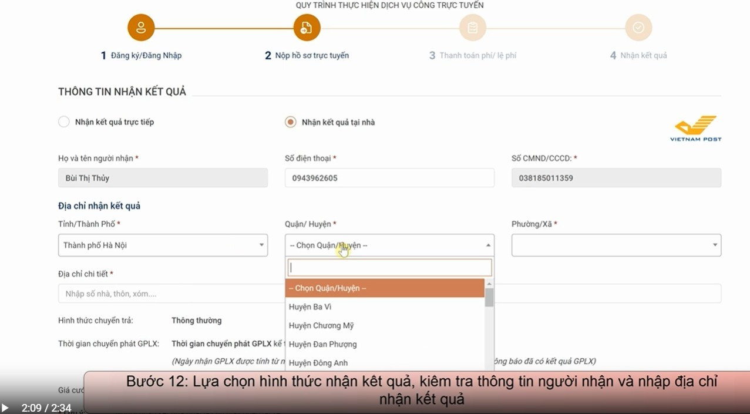Click the '4 Nhận kết quả' step label

pyautogui.click(x=638, y=55)
